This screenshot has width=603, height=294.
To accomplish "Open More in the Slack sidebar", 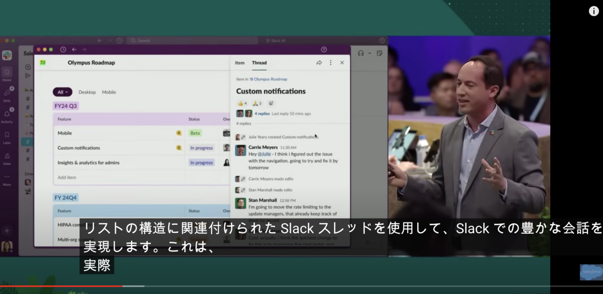I will pos(7,179).
